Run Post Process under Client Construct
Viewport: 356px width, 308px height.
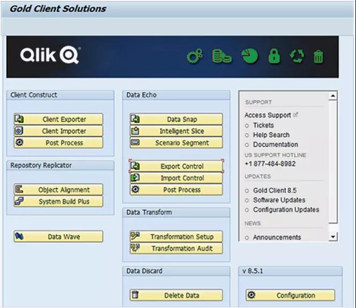point(58,142)
